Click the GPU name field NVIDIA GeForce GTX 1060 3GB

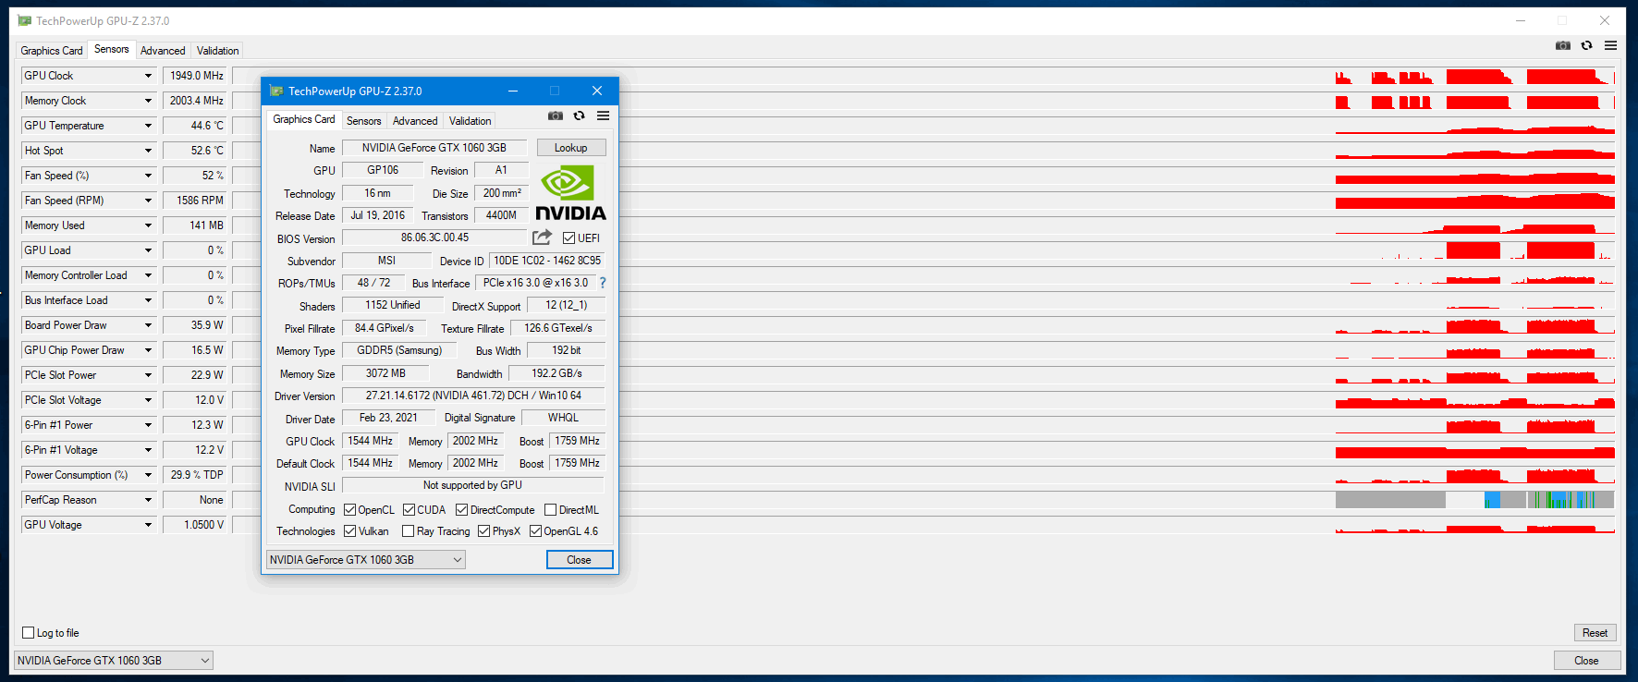tap(434, 148)
